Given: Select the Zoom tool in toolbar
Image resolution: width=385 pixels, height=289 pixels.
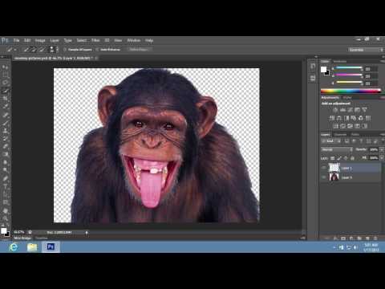Looking at the screenshot, I should click(x=6, y=219).
